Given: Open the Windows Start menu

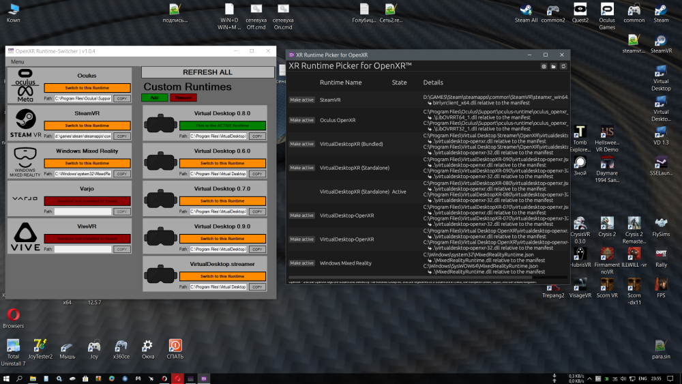Looking at the screenshot, I should [6, 379].
